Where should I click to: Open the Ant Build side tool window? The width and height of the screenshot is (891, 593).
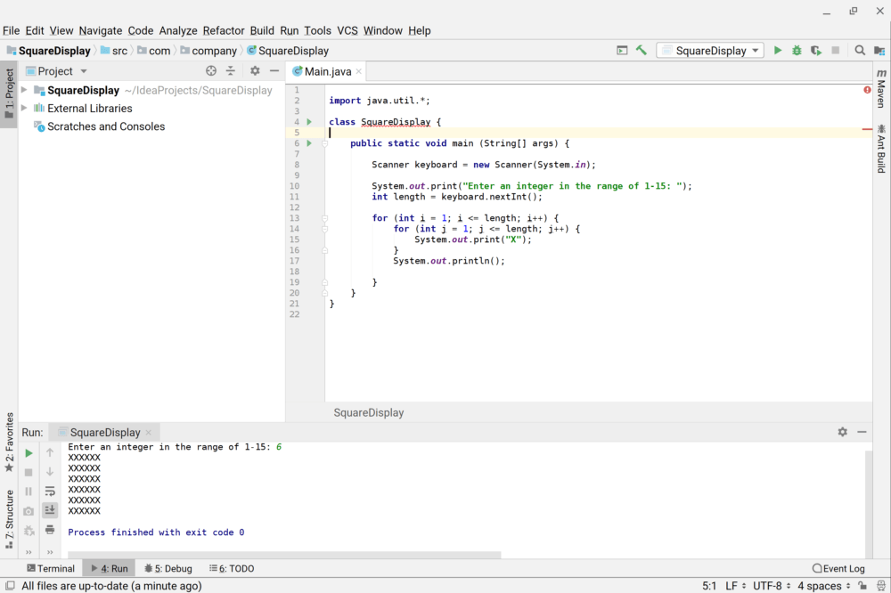point(881,149)
